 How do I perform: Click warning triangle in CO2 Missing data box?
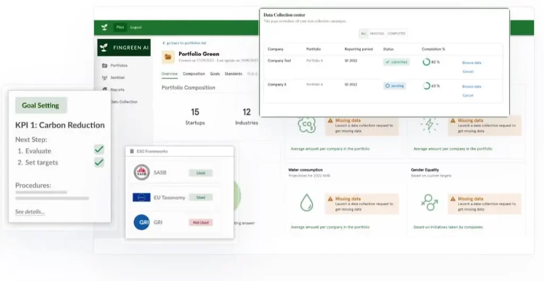[330, 121]
